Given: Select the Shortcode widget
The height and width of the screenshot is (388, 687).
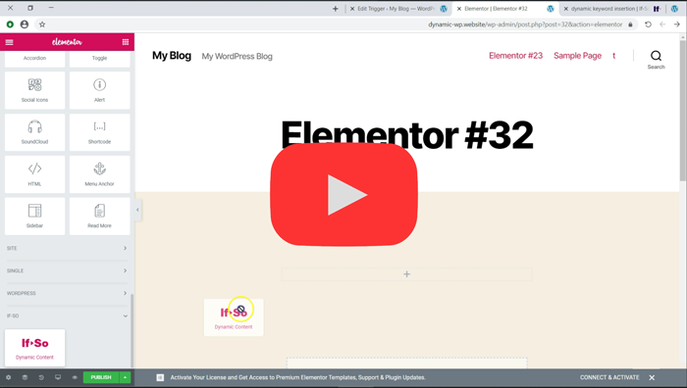Looking at the screenshot, I should (x=99, y=132).
